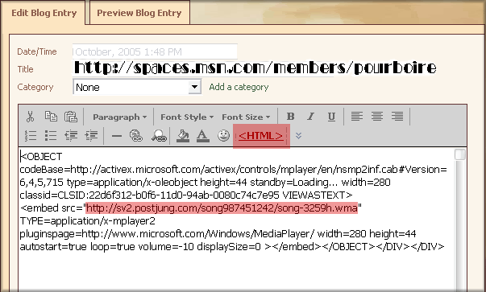This screenshot has width=486, height=292.
Task: Insert a numbered list
Action: click(31, 135)
